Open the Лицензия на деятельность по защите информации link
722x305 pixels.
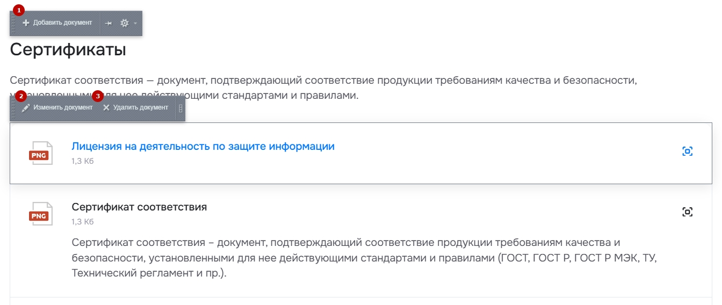[x=203, y=146]
